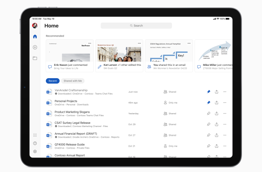This screenshot has width=262, height=172.
Task: Click the battery indicator in status bar
Action: point(228,19)
